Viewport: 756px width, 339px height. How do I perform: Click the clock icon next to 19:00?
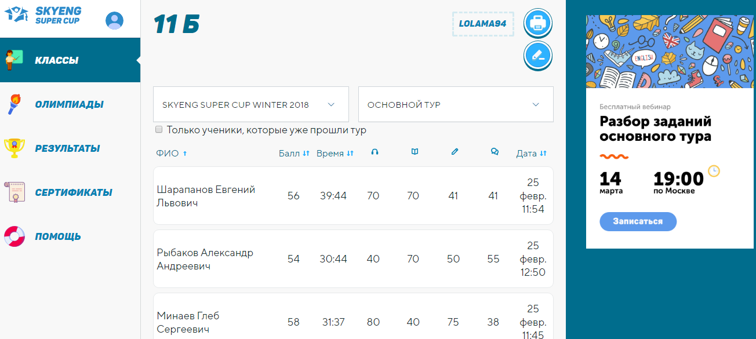tap(714, 171)
